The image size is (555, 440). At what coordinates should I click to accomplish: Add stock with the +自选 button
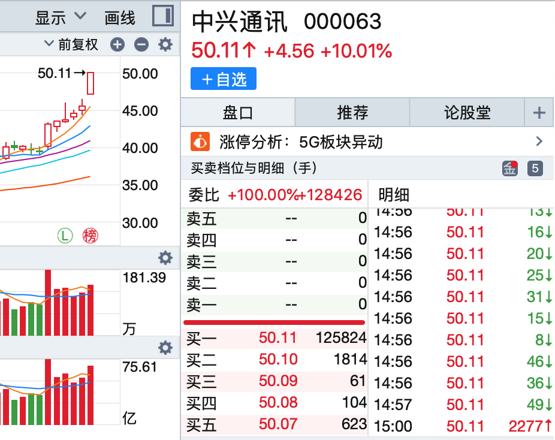coord(224,79)
